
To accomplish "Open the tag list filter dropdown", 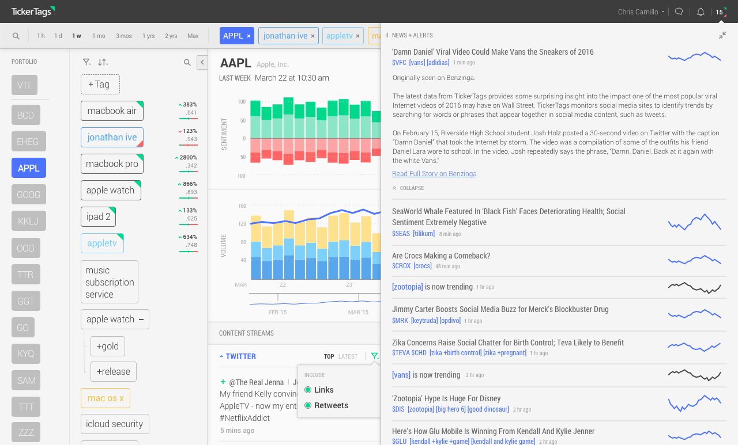I will point(86,62).
